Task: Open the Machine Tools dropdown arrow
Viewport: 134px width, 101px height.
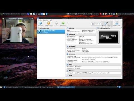Action: 112,24
